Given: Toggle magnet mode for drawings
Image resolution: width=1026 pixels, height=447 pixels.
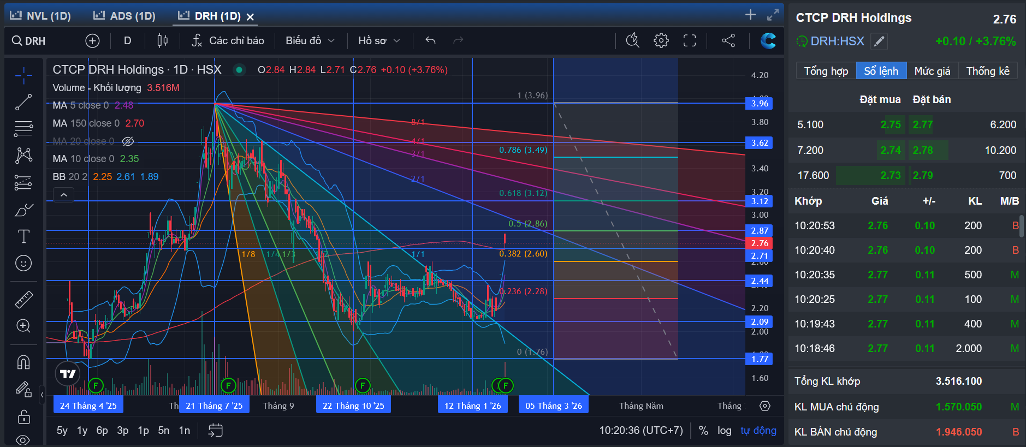Looking at the screenshot, I should (x=23, y=362).
